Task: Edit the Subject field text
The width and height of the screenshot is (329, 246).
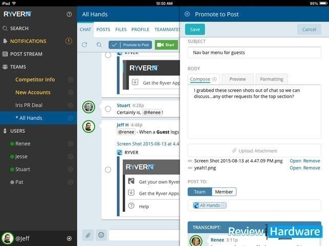Action: 254,53
